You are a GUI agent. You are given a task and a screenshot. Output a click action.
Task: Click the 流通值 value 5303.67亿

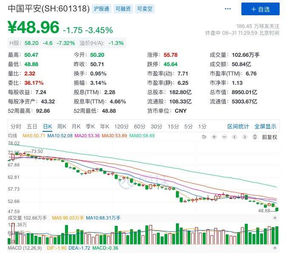pos(244,101)
